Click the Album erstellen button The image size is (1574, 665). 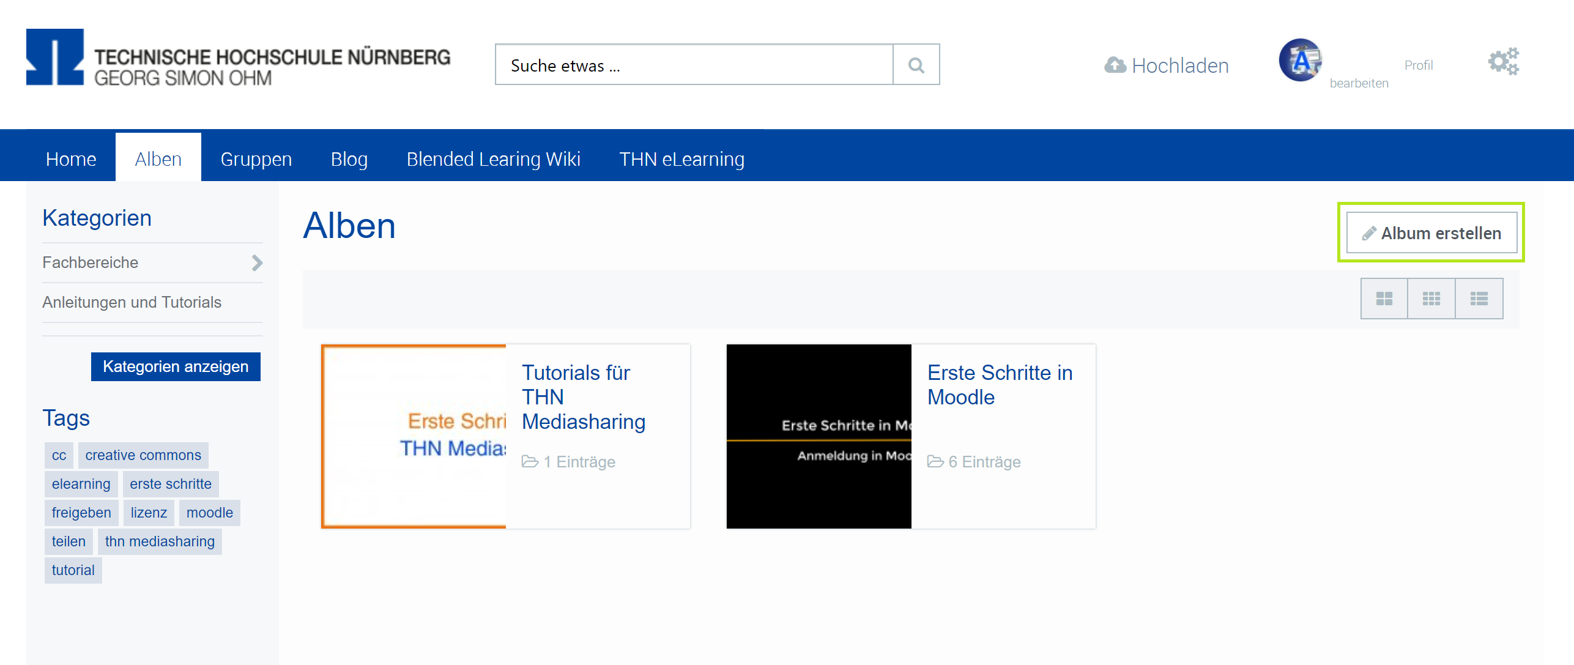coord(1431,233)
